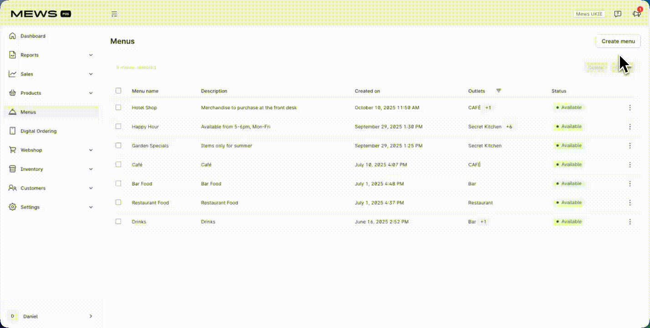Click the Mews UKIE property badge
This screenshot has height=328, width=650.
coord(589,14)
